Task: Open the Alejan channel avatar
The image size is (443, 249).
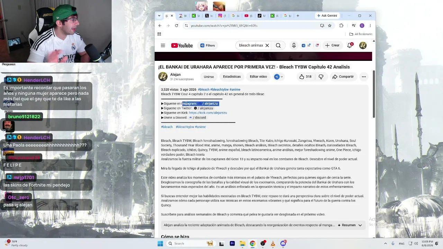Action: [x=163, y=77]
